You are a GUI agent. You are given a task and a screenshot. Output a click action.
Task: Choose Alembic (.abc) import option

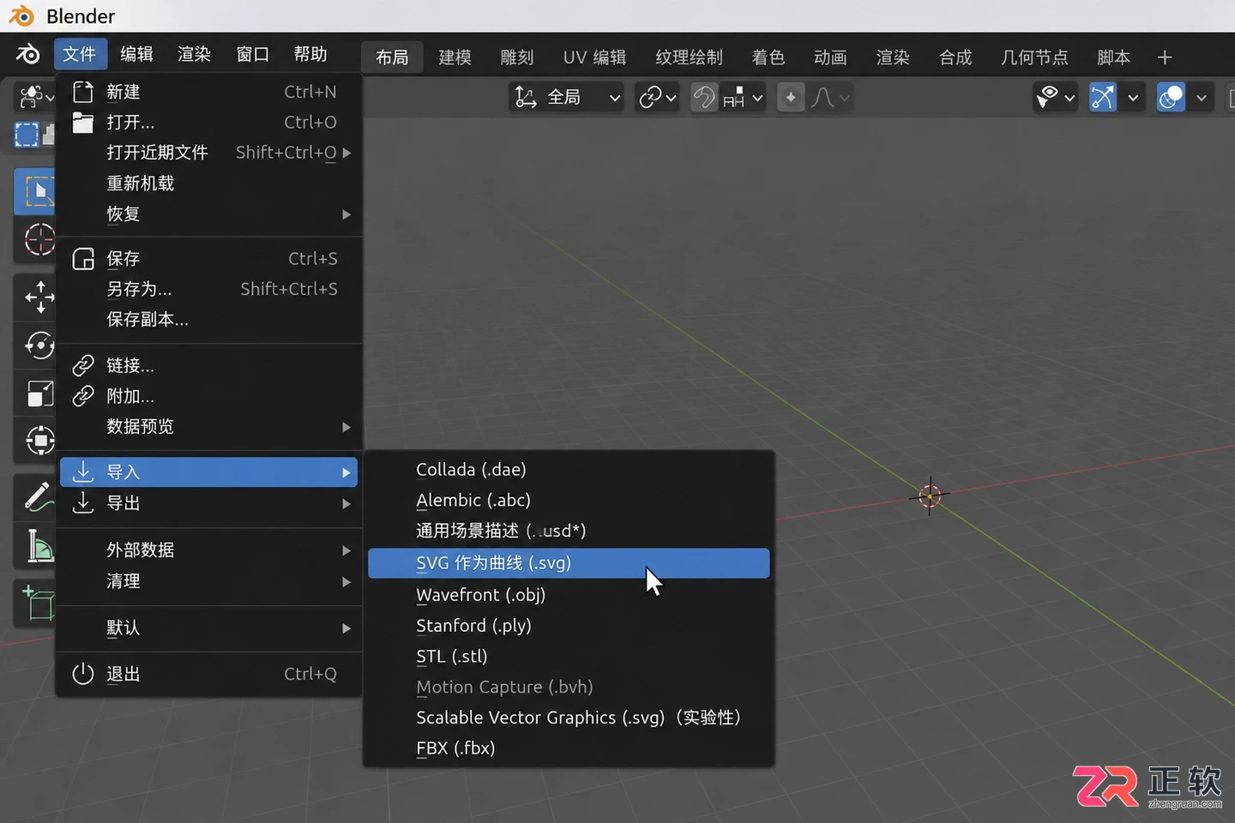(x=569, y=501)
